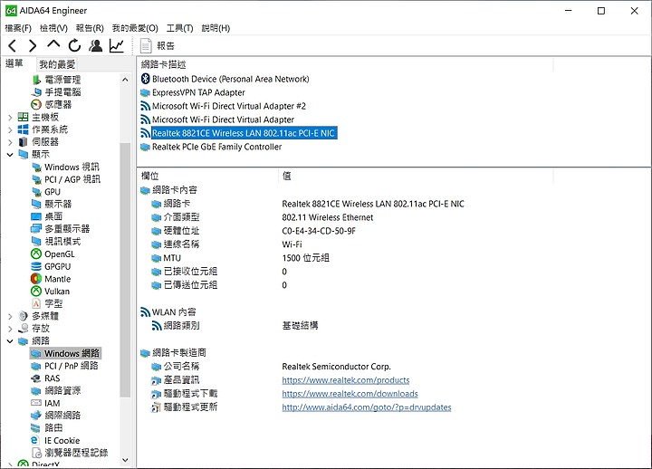Screen dimensions: 652x469
Task: Open the 報告(R) menu
Action: point(90,28)
